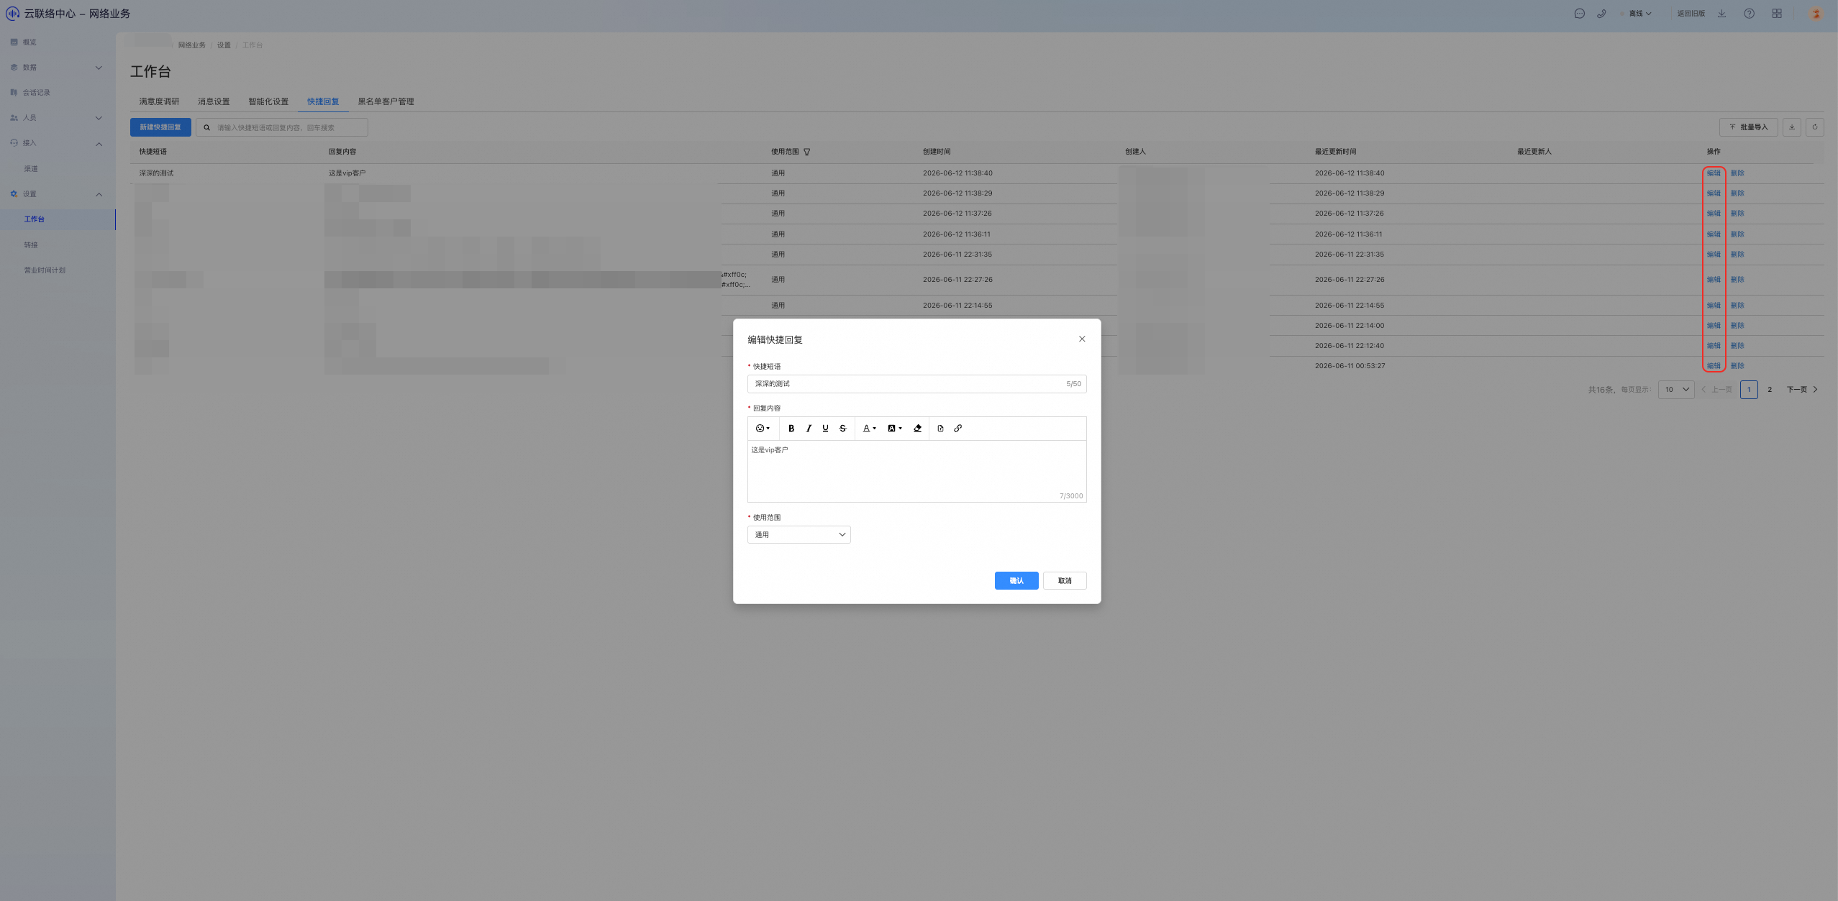Click the 云联络中心 logo icon
The height and width of the screenshot is (901, 1838).
click(12, 14)
